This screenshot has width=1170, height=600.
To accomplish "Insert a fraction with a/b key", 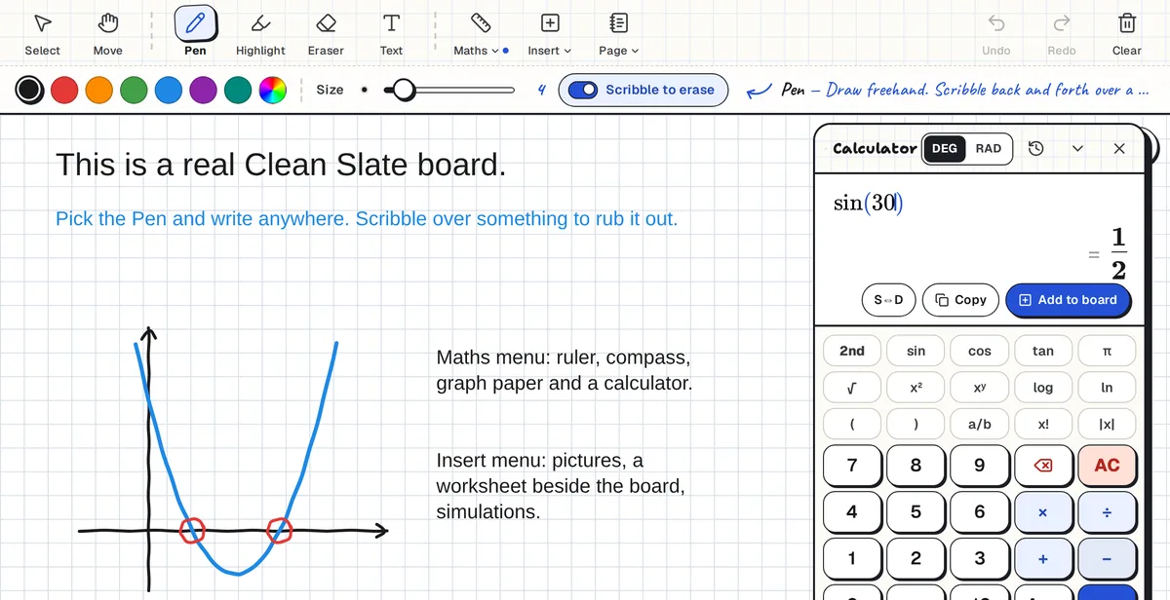I will 980,424.
